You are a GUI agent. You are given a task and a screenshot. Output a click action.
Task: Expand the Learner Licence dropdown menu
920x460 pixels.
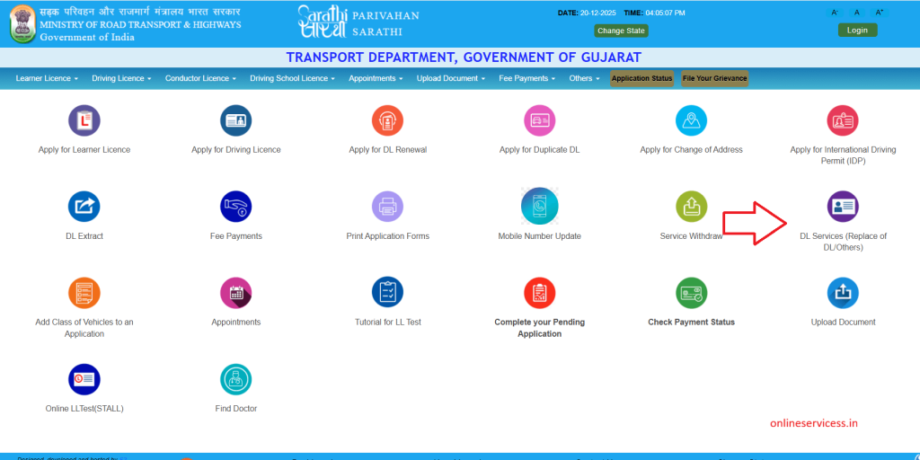pyautogui.click(x=47, y=78)
